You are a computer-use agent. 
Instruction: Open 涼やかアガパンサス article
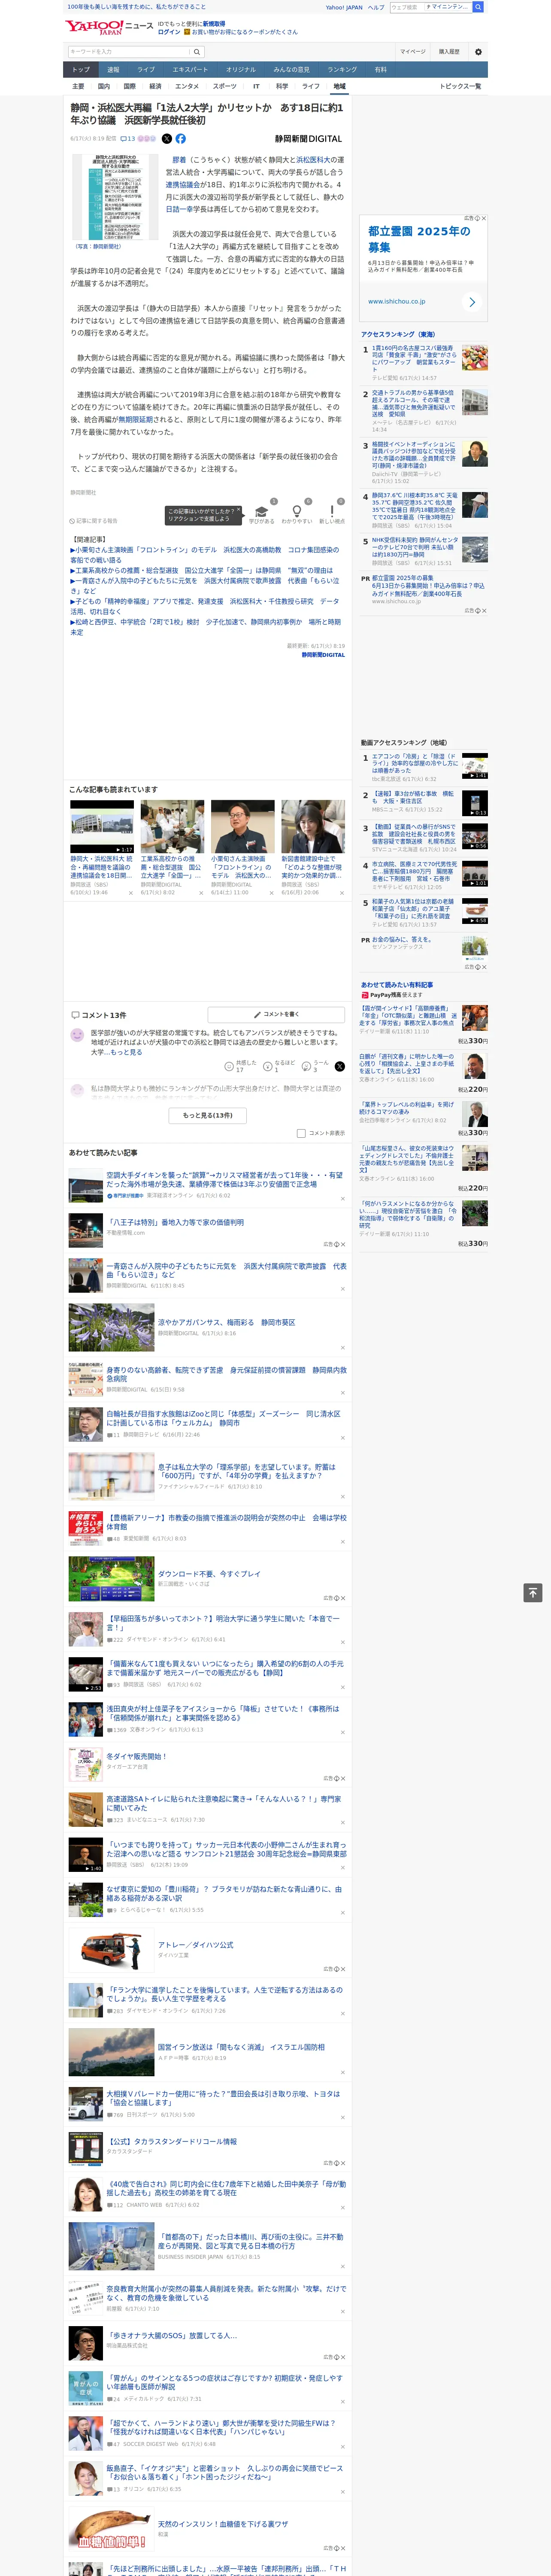(x=226, y=1322)
